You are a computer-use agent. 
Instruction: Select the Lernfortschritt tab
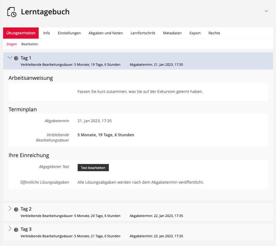click(143, 33)
